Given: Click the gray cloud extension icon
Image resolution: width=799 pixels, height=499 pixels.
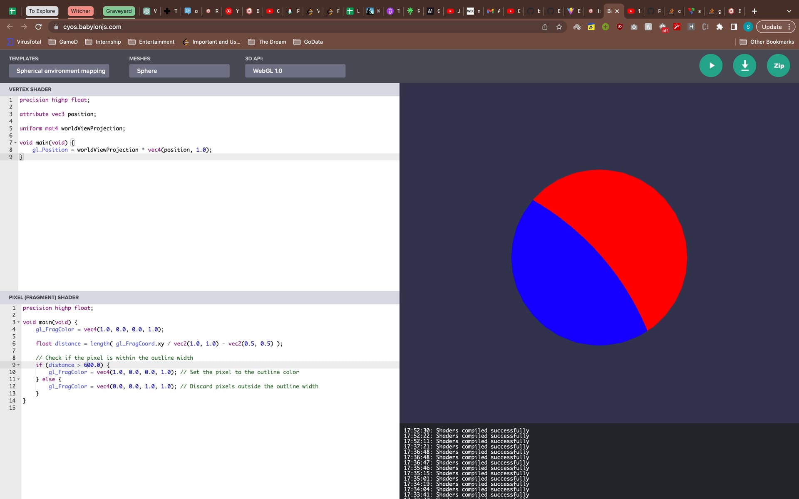Looking at the screenshot, I should coord(577,27).
